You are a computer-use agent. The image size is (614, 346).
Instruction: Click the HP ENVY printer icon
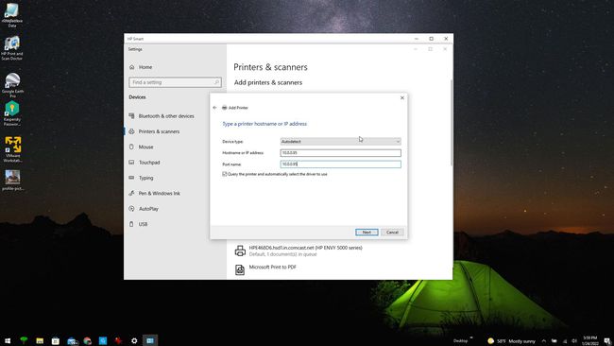pos(240,251)
